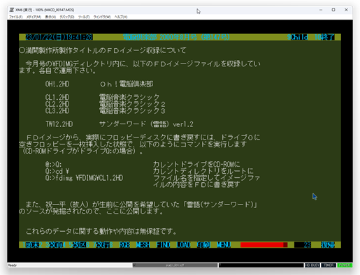Open the デバッグ(D) menu
Viewport: 360px width, 275px height.
pyautogui.click(x=67, y=17)
